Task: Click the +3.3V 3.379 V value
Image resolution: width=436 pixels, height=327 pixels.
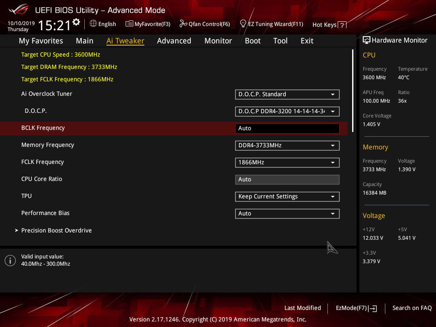Action: coord(371,261)
